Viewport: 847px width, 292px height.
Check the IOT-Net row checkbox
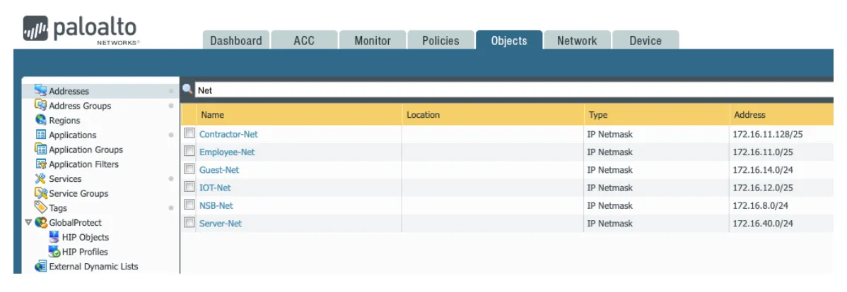(189, 187)
